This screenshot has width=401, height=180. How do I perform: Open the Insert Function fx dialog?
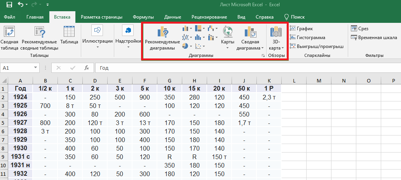[87, 68]
